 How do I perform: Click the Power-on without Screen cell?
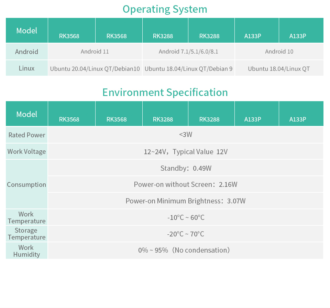186,184
